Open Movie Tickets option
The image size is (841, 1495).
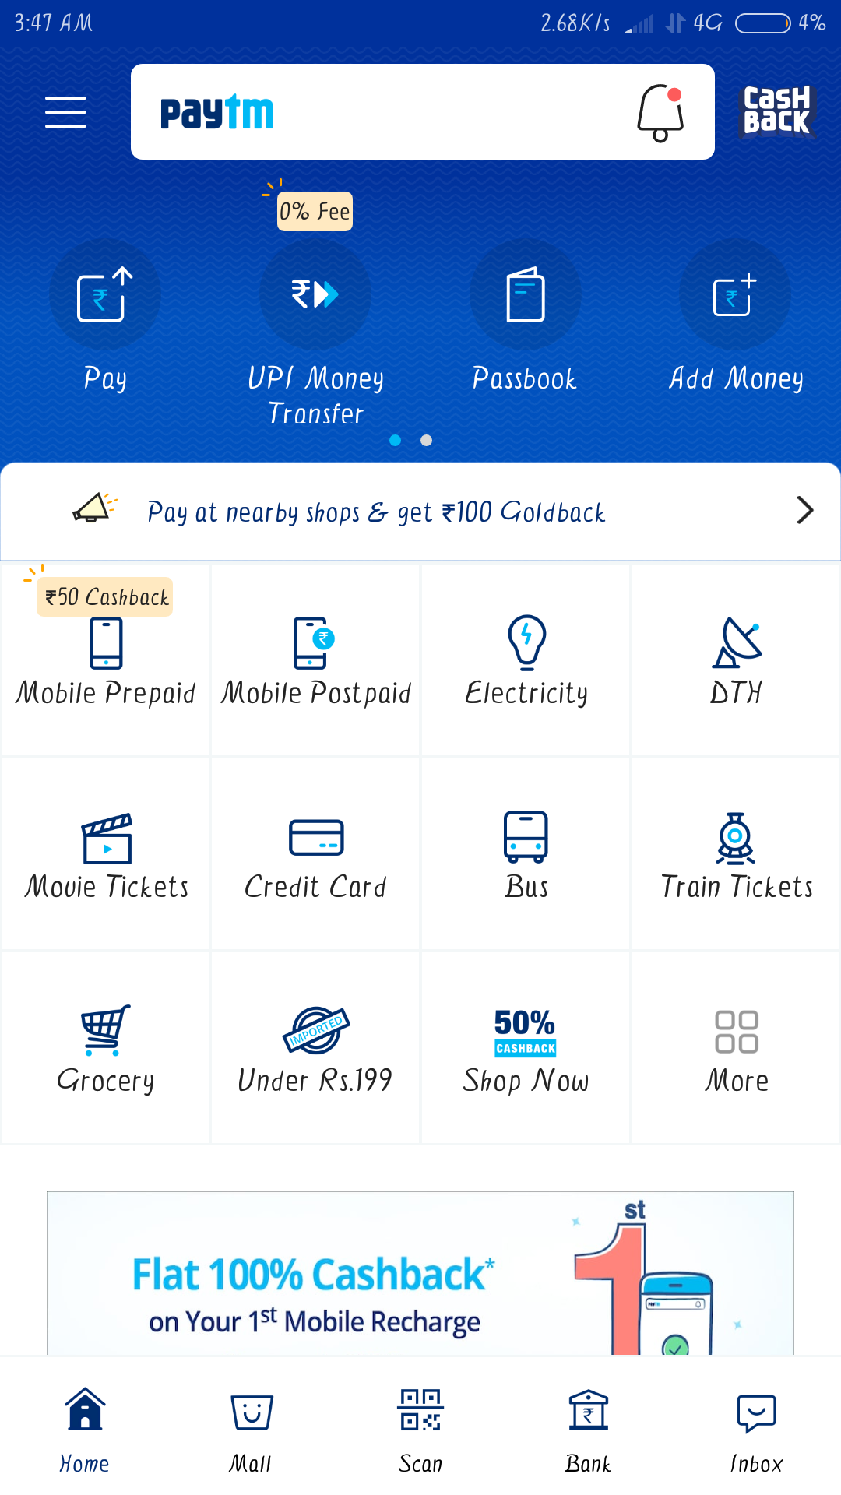click(x=106, y=853)
